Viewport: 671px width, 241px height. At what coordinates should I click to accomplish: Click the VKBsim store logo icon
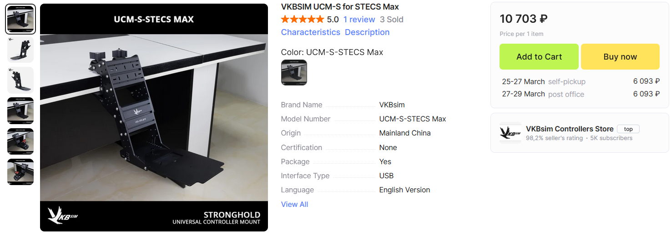[x=510, y=133]
